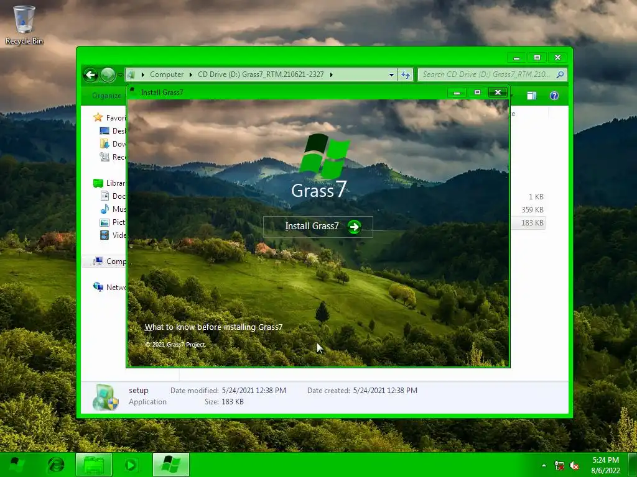Click the Show desktop strip
Image resolution: width=637 pixels, height=477 pixels.
coord(633,465)
